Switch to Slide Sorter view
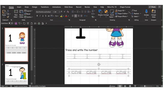The image size is (163, 92). coord(125,86)
